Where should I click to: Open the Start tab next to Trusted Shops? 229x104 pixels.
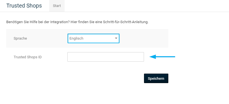(x=57, y=6)
